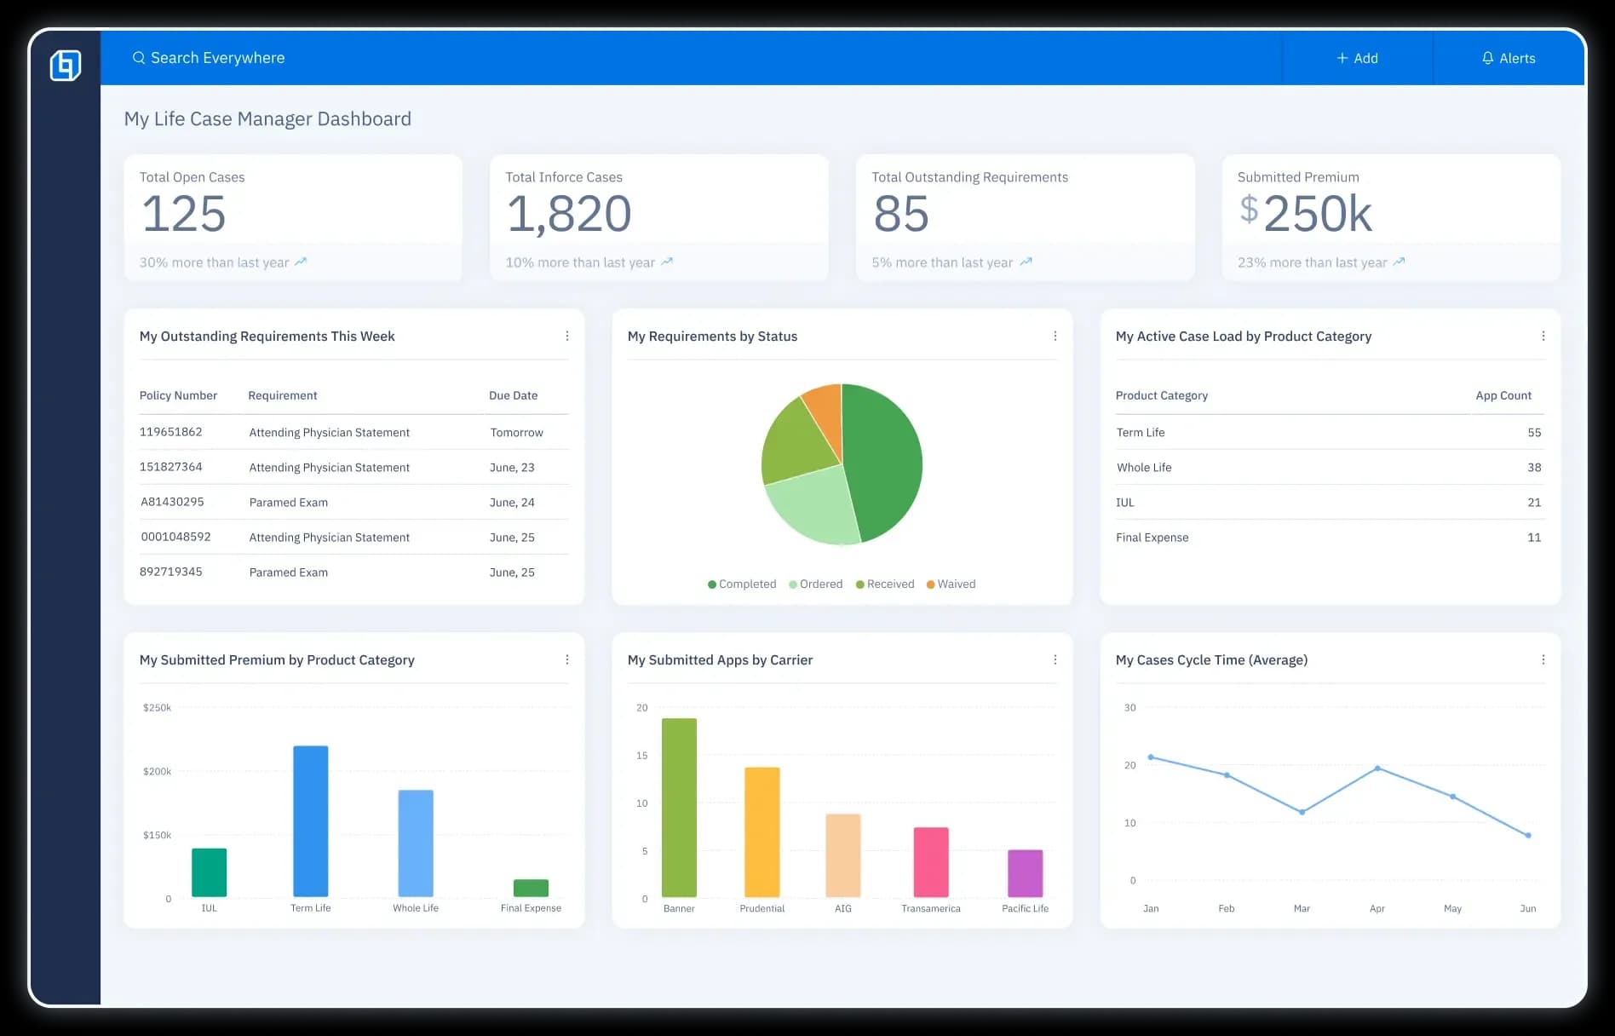This screenshot has height=1036, width=1615.
Task: Toggle the Completed legend item in pie chart
Action: (742, 584)
